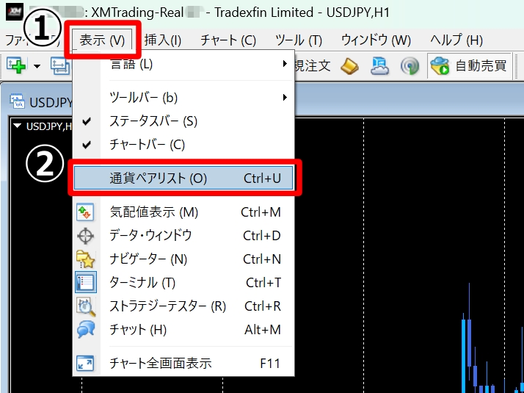The image size is (524, 393).
Task: Click the ナビゲーター folder-star icon
Action: pos(85,259)
